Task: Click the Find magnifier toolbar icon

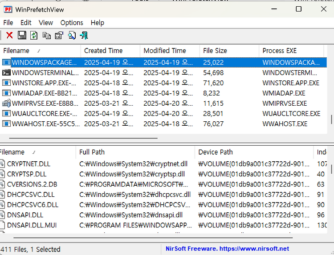Action: tap(72, 35)
